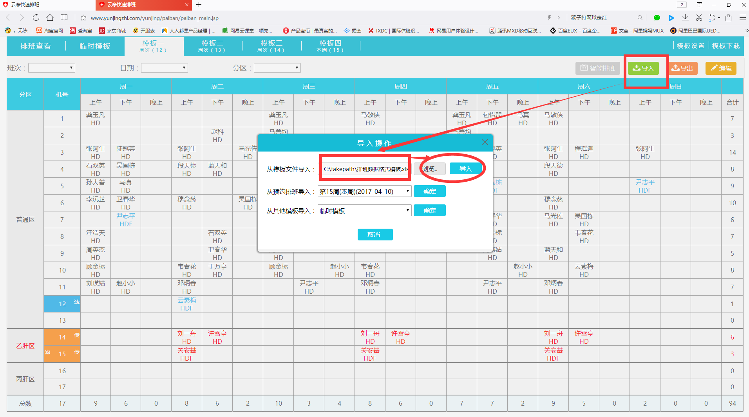Click 浏览 to choose a template file
This screenshot has height=417, width=749.
(430, 169)
